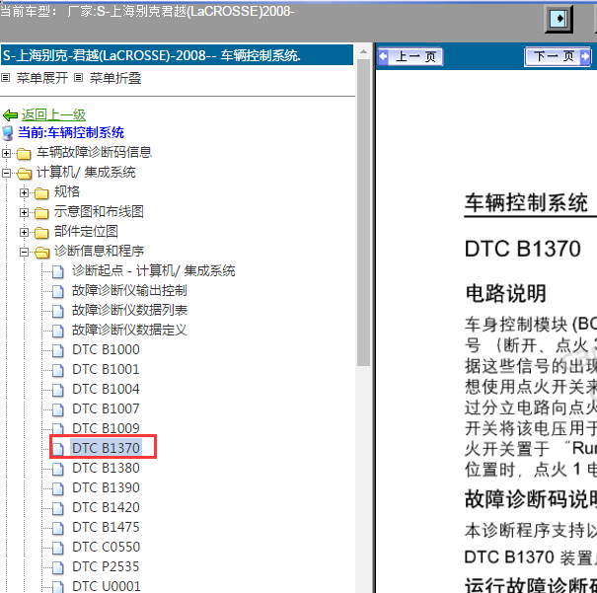Click the page icon beside DTC B1420
The height and width of the screenshot is (593, 597).
[58, 509]
